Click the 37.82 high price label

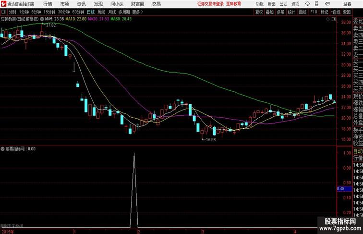click(51, 25)
